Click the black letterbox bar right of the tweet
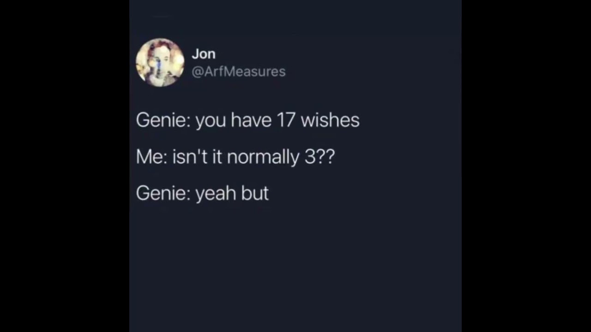The height and width of the screenshot is (332, 591). pyautogui.click(x=526, y=166)
